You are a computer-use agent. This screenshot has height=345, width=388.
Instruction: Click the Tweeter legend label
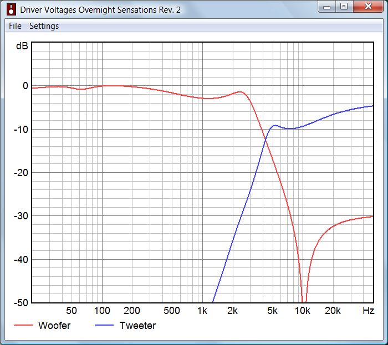point(137,326)
